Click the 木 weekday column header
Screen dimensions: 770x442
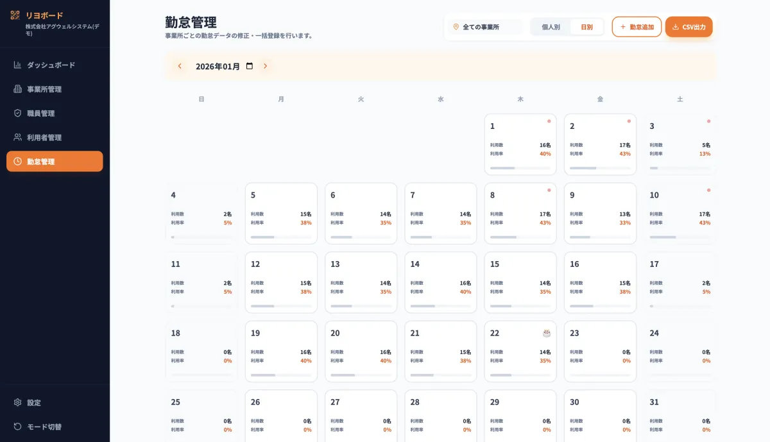[x=520, y=99]
